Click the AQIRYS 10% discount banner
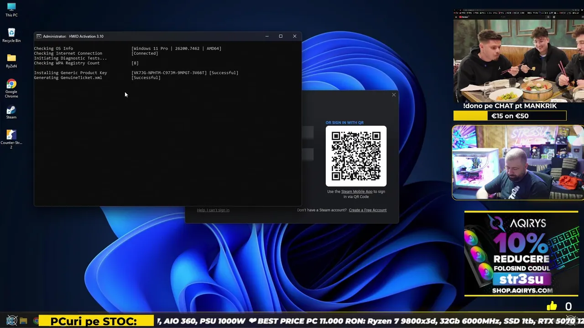The height and width of the screenshot is (328, 584). tap(521, 253)
